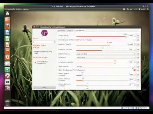Launch LibreOffice Impress from the launcher
Screen dimensions: 153x114
(7, 45)
